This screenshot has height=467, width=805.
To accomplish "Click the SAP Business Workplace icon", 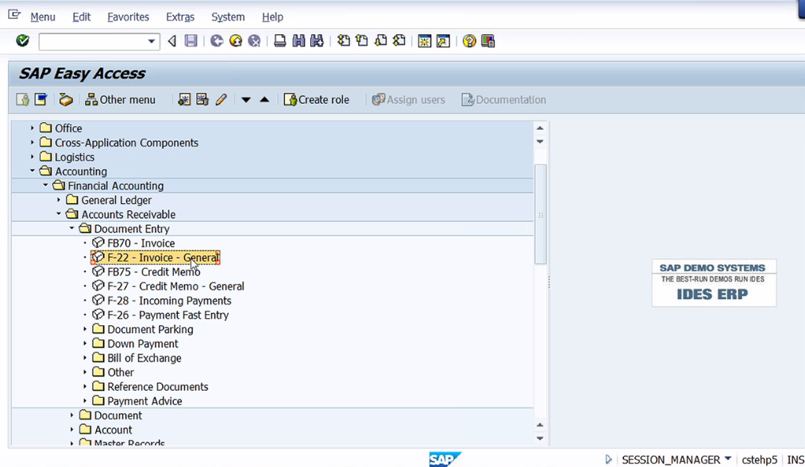I will 66,99.
